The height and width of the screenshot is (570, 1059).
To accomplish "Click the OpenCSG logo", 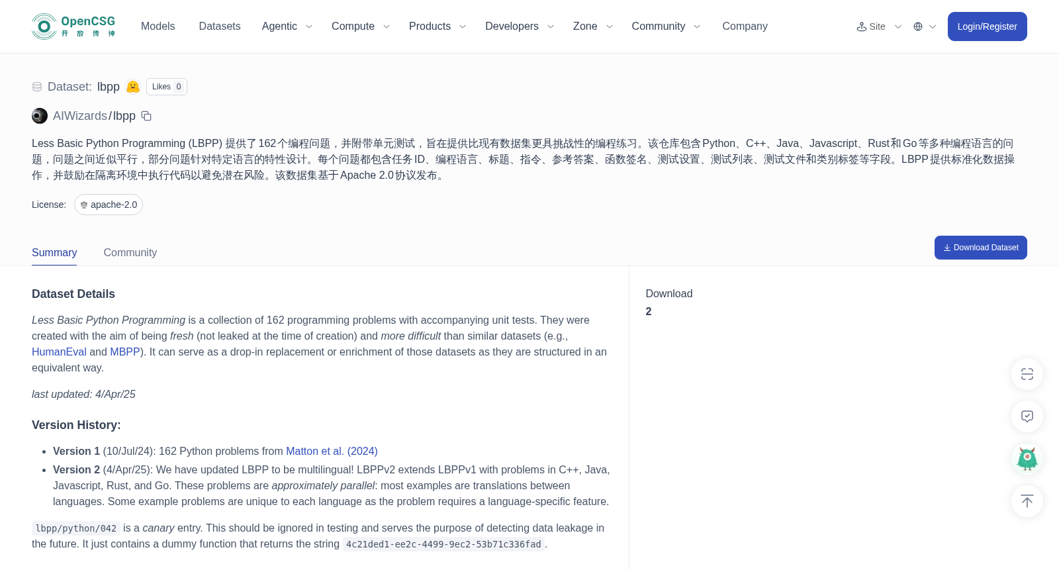I will (x=73, y=26).
